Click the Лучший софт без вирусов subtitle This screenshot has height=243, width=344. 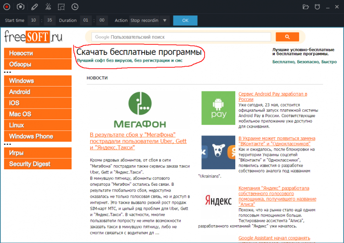[x=129, y=60]
